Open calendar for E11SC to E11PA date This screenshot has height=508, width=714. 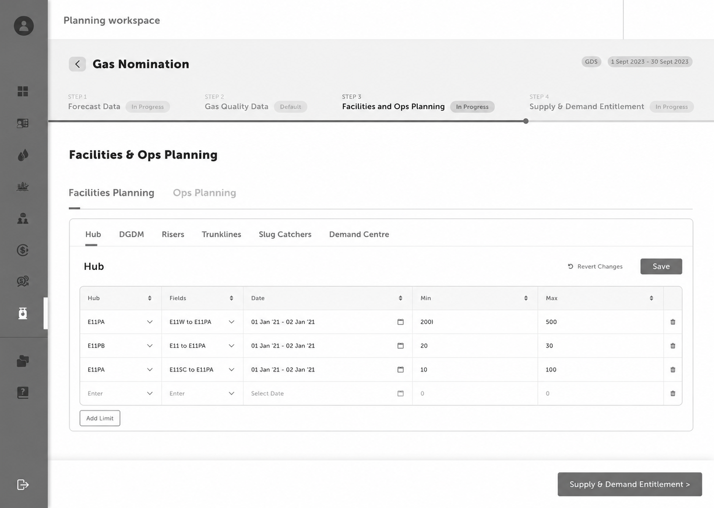(x=400, y=370)
